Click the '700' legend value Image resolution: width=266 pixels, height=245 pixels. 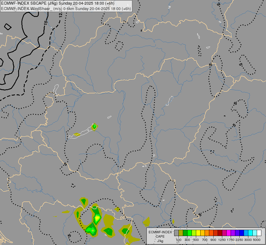[205, 240]
